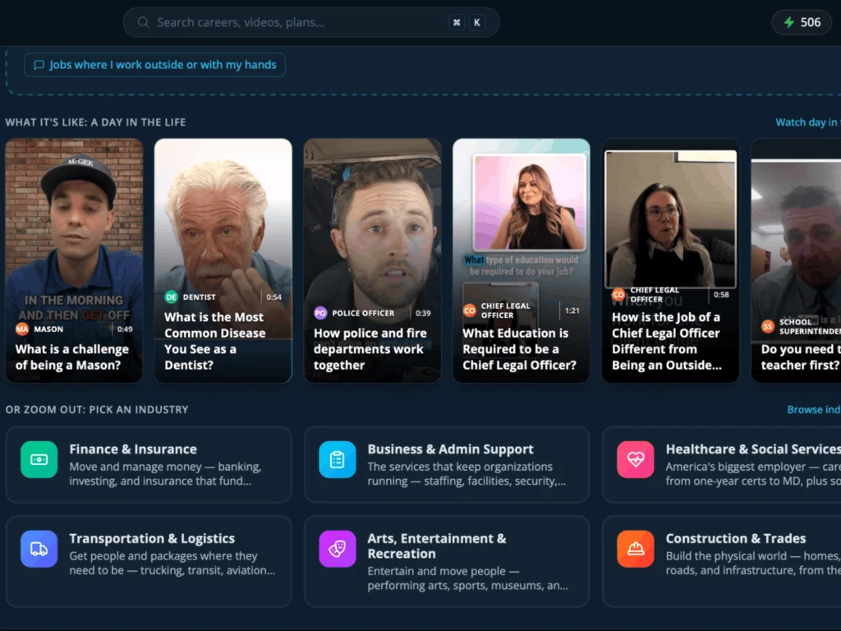841x631 pixels.
Task: Click the 0:54 duration on Dentist video
Action: (274, 297)
